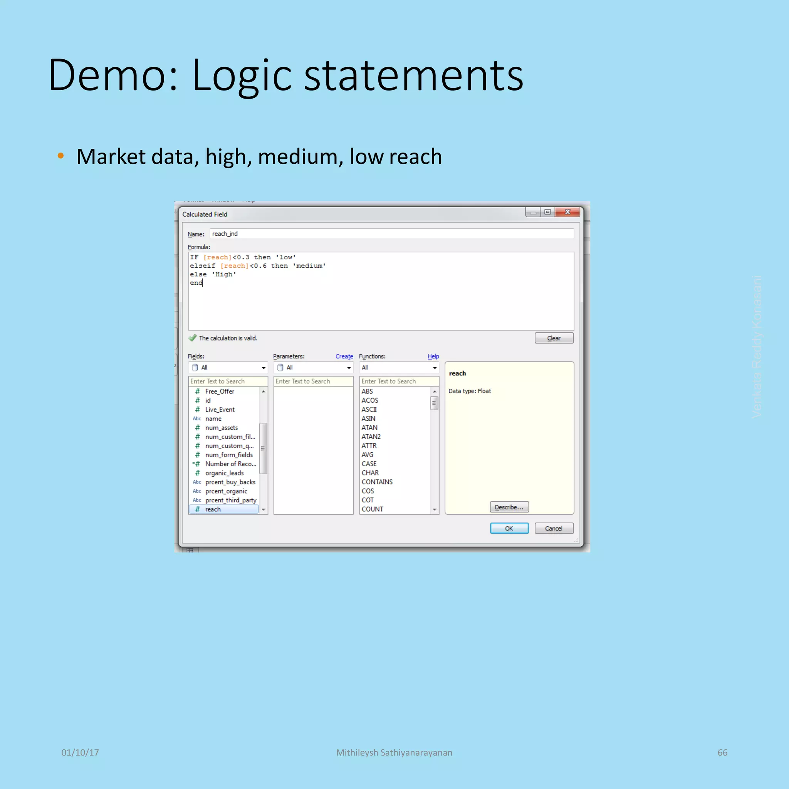Clear the formula with Clear button
Viewport: 789px width, 789px height.
[554, 338]
